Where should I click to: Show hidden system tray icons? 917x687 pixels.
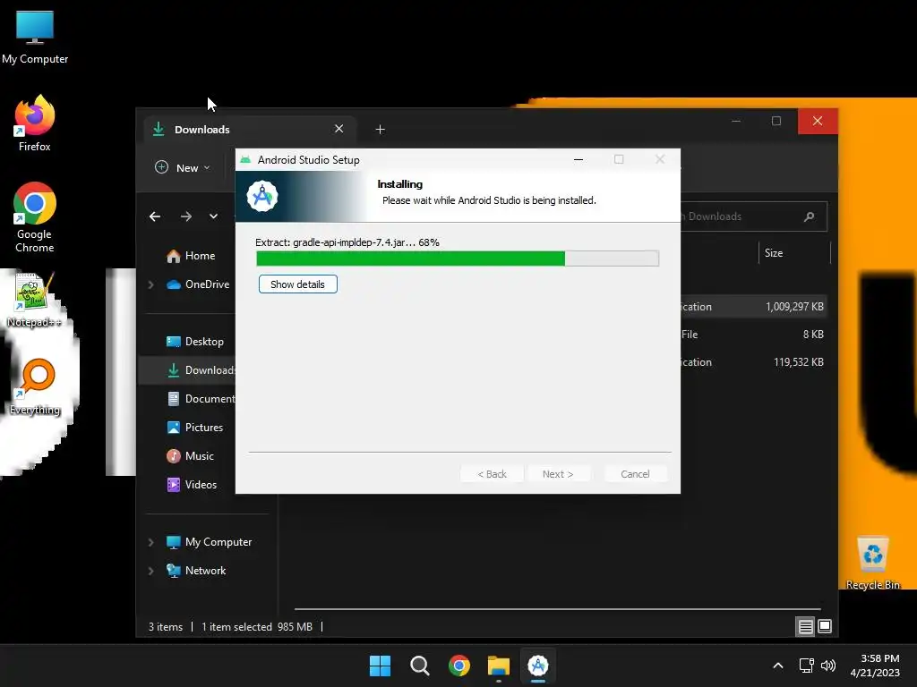pyautogui.click(x=778, y=666)
